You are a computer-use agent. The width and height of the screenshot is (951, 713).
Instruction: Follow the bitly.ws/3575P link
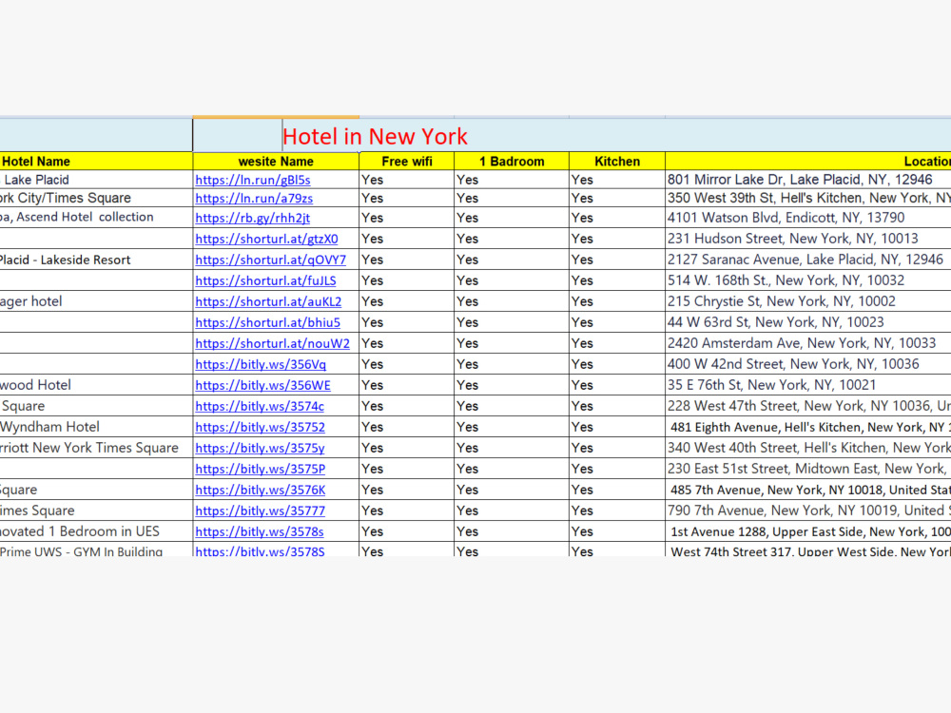click(261, 469)
